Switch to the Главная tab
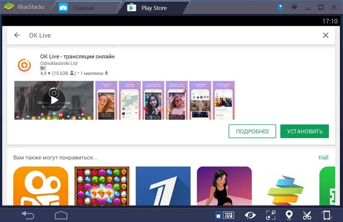Viewport: 343px width, 222px height. point(84,8)
